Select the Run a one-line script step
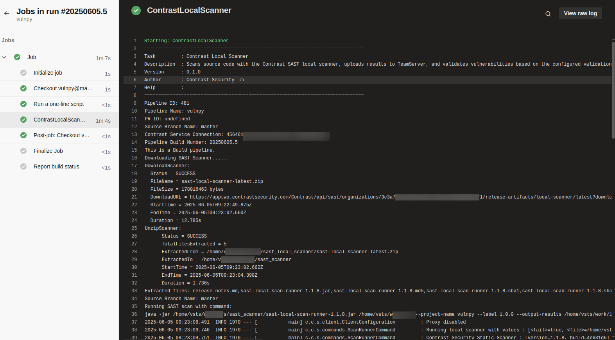Image resolution: width=615 pixels, height=340 pixels. pyautogui.click(x=59, y=104)
